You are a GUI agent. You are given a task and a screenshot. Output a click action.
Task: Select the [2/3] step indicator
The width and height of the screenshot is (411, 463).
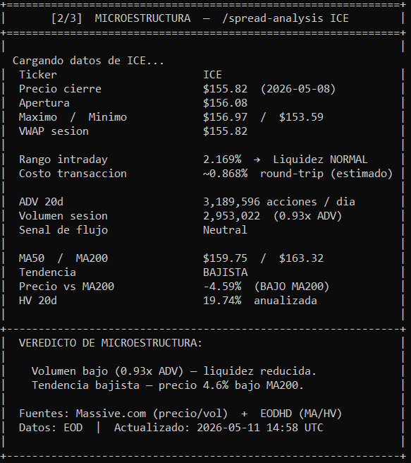pyautogui.click(x=67, y=18)
